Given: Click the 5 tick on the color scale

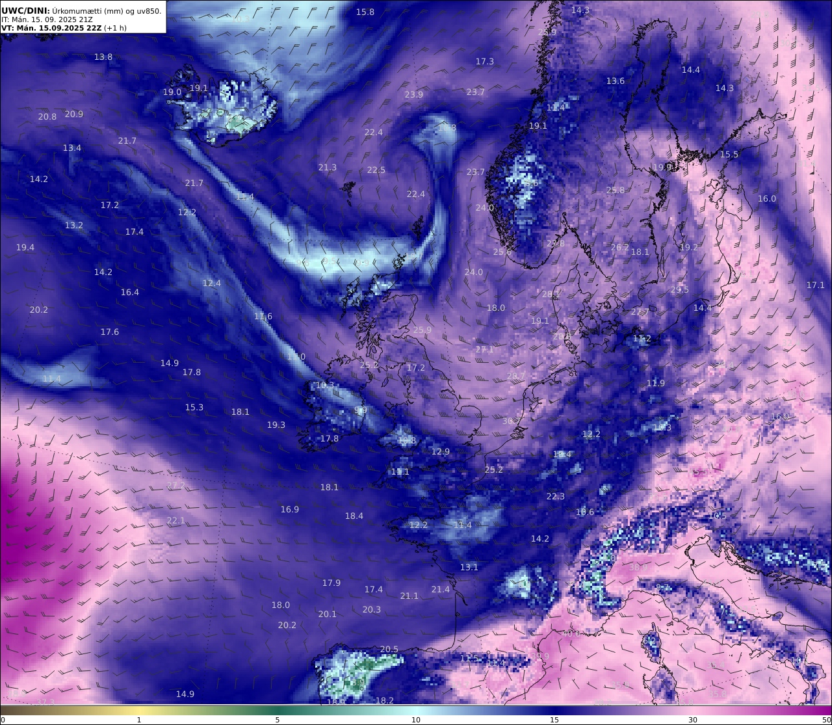Looking at the screenshot, I should pos(278,720).
